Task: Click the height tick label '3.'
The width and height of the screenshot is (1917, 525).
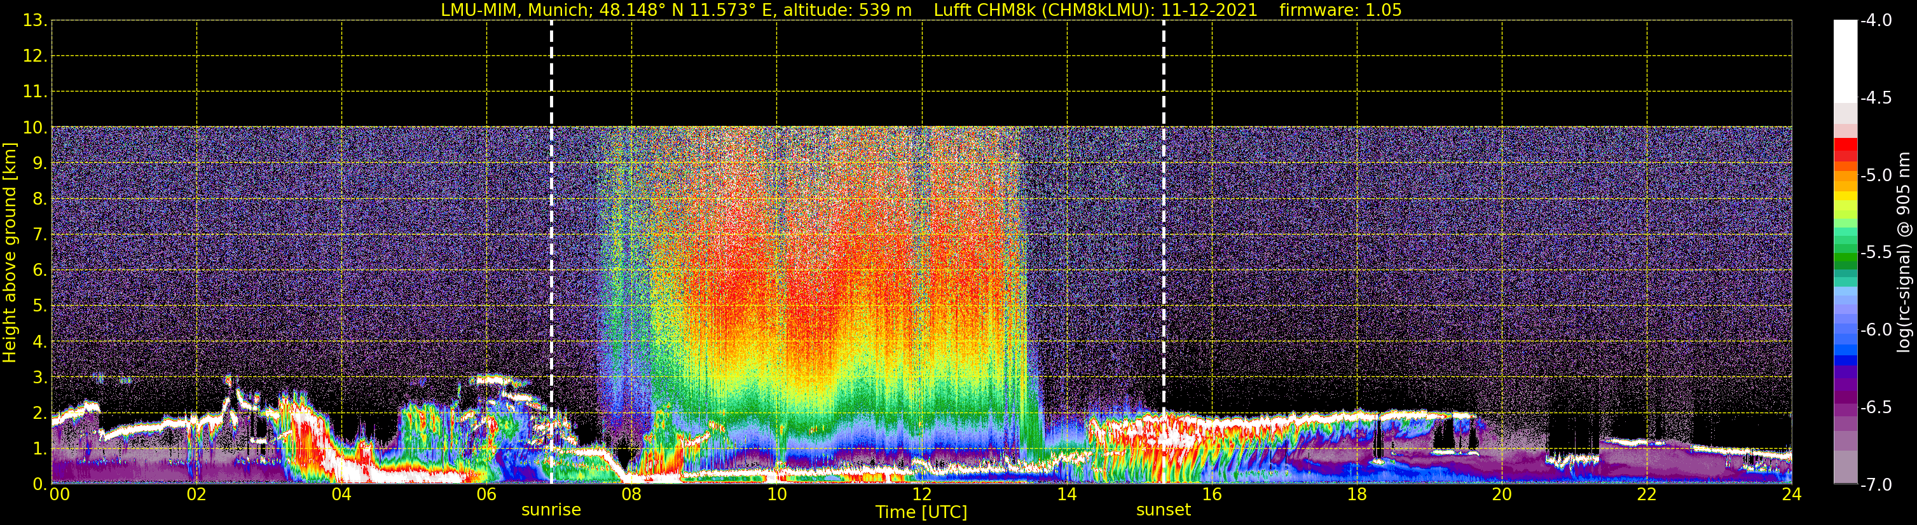Action: 39,378
